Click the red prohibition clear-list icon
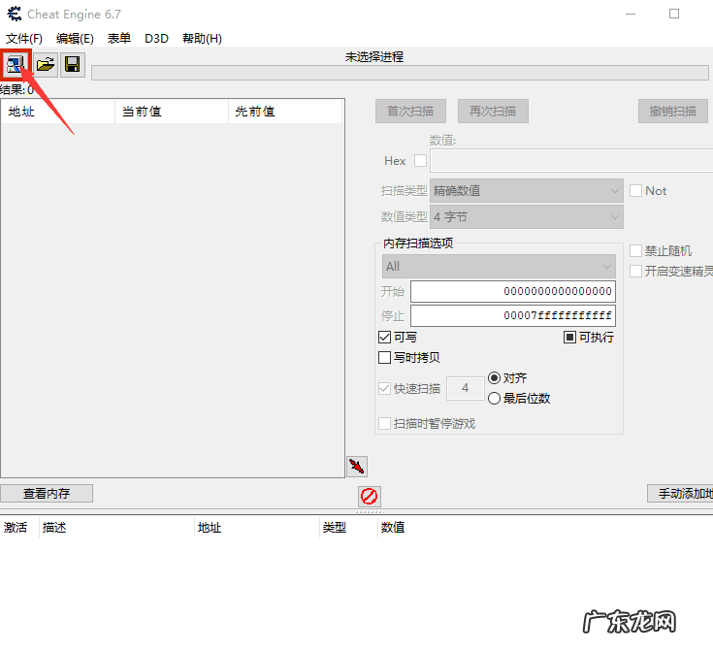 [369, 497]
